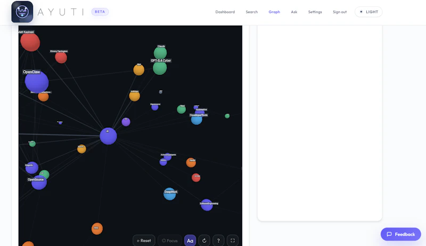Click the RAG orange node
Viewport: 426px width, 246px height.
click(97, 228)
